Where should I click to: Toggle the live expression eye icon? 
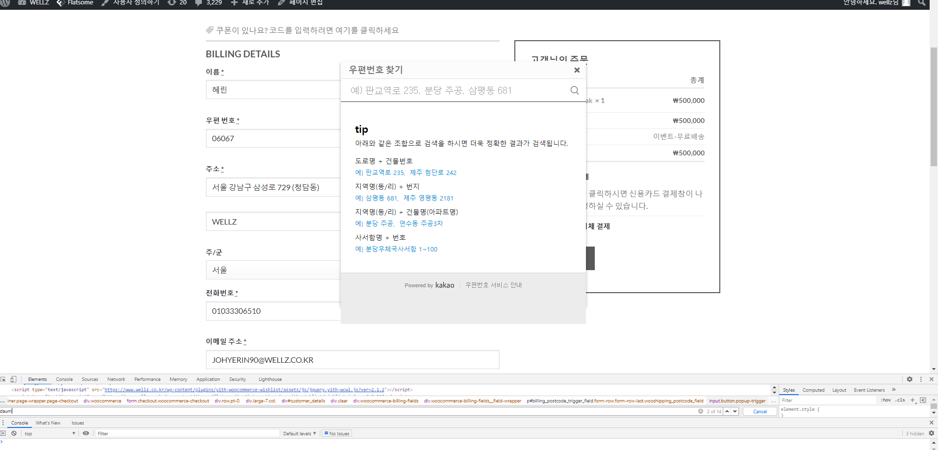click(86, 433)
